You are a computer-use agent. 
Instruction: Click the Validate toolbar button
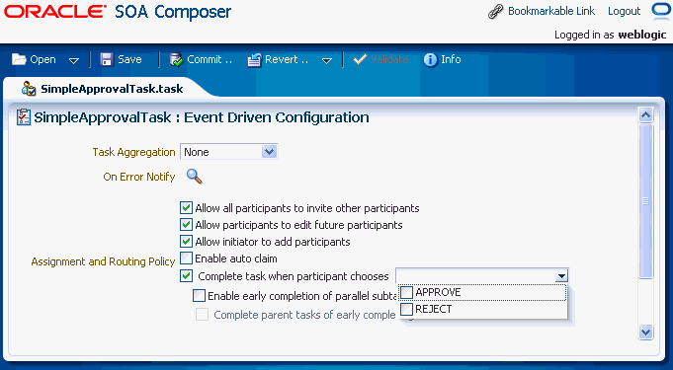tap(380, 59)
